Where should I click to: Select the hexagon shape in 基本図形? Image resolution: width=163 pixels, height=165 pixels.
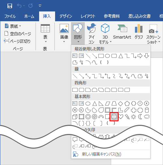[x=134, y=104]
